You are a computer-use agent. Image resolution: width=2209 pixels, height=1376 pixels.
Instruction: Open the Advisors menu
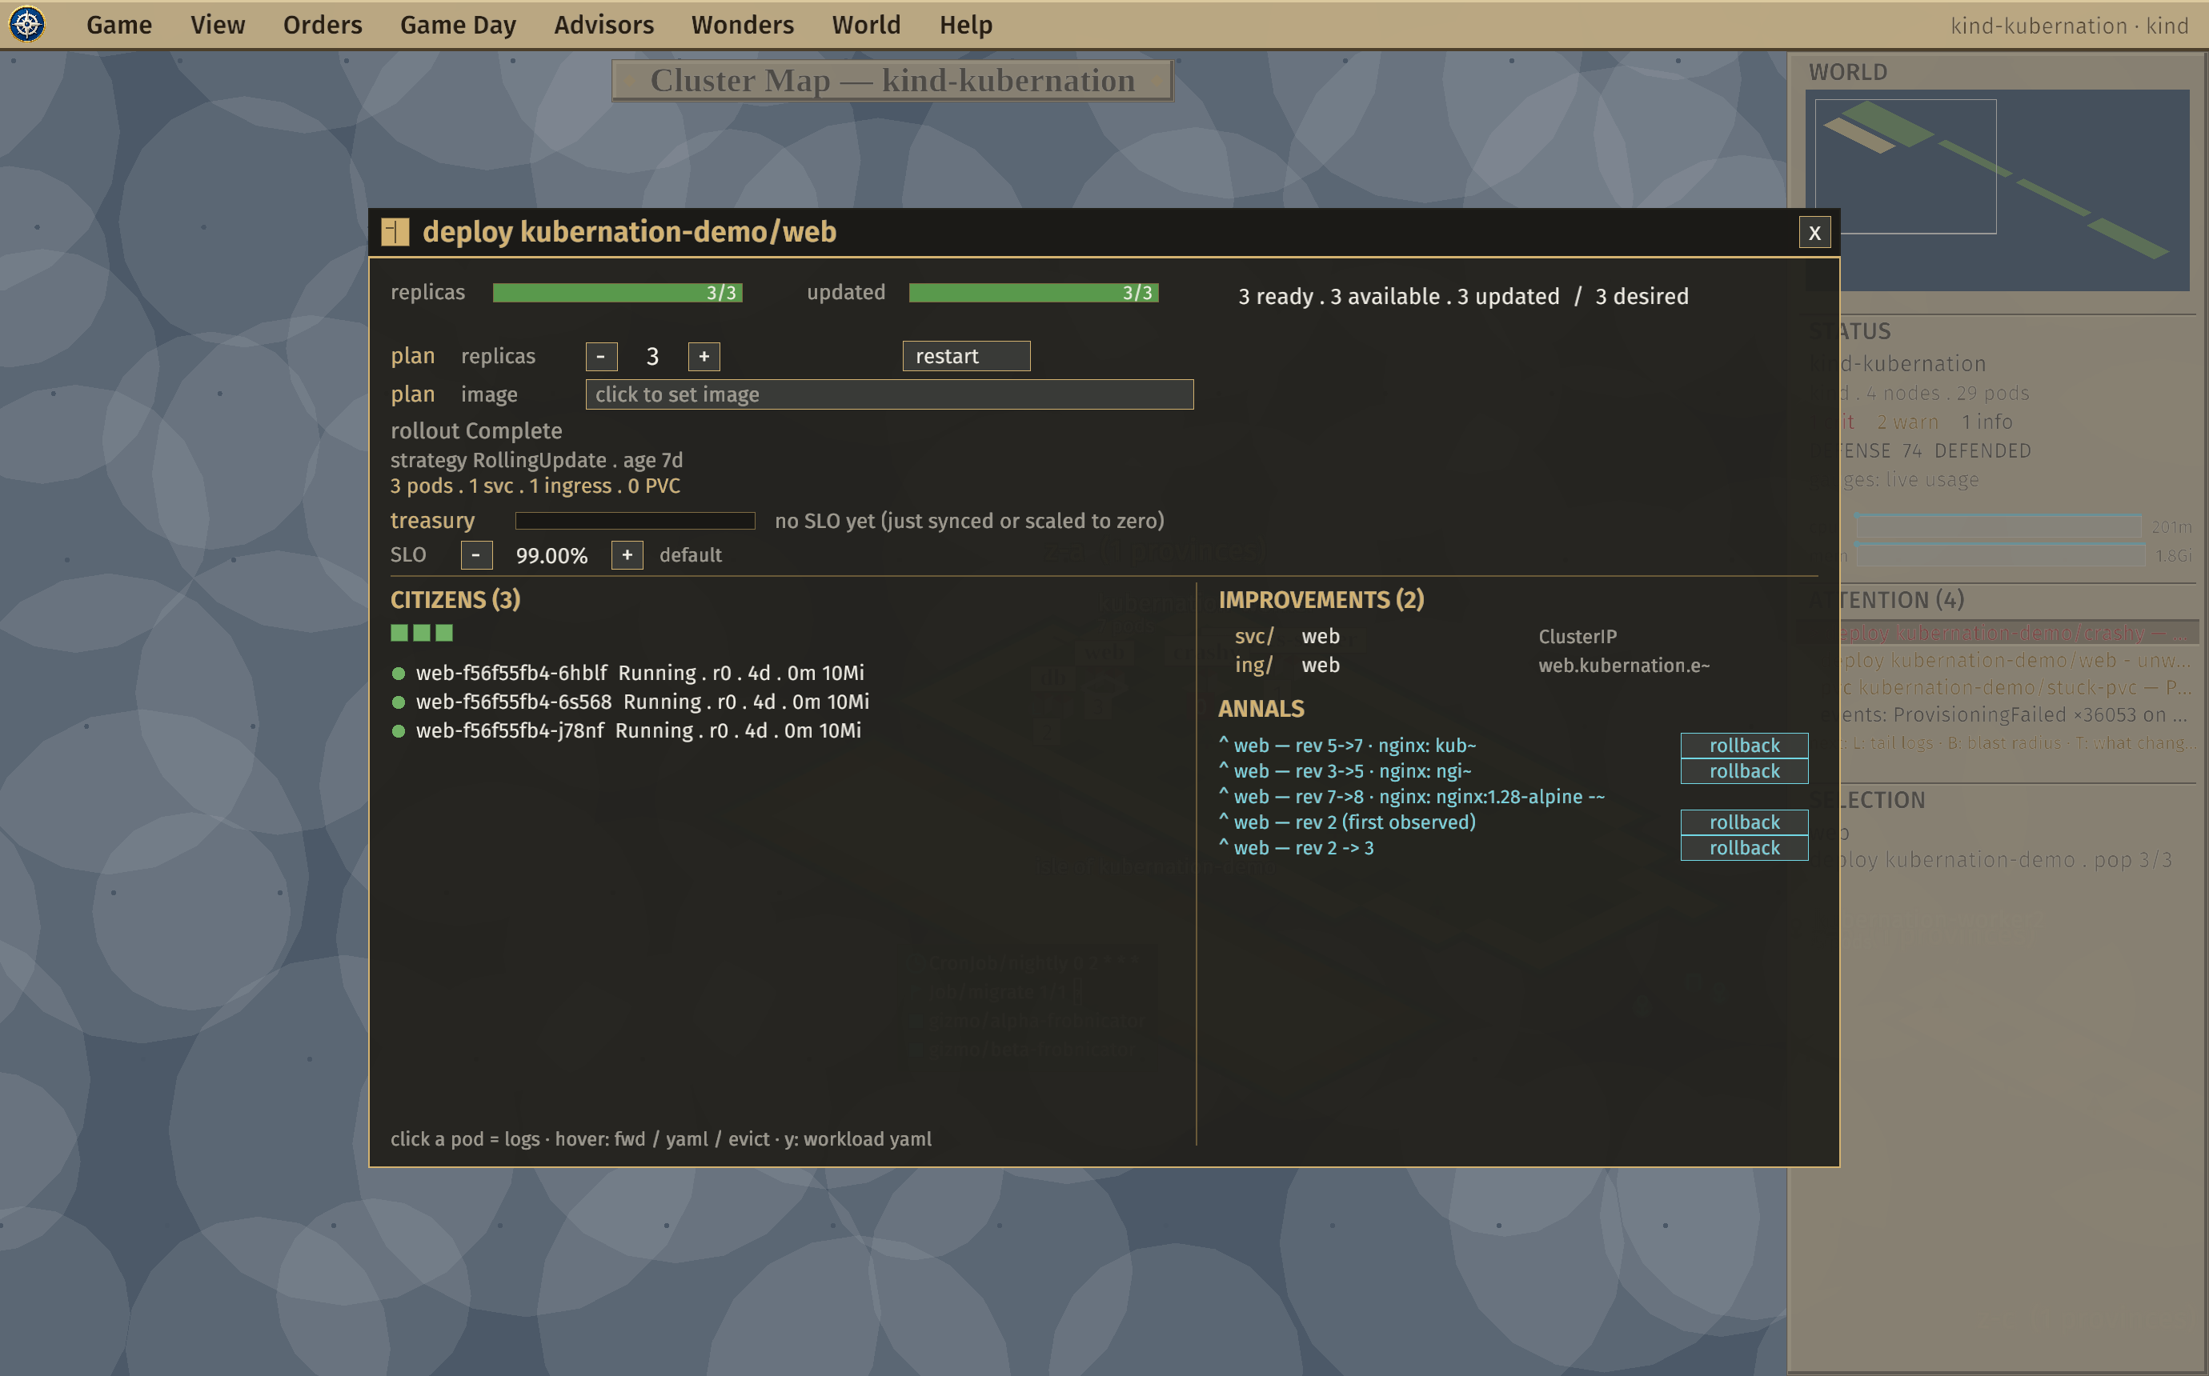pyautogui.click(x=603, y=25)
